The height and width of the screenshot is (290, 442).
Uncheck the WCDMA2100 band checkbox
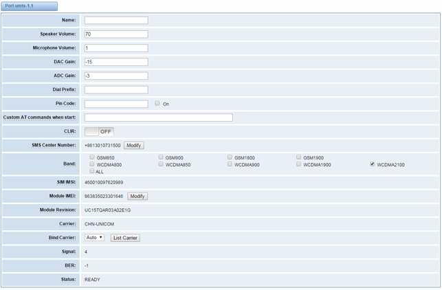[x=373, y=164]
